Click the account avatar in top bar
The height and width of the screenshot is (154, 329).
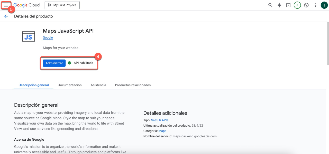pos(324,5)
